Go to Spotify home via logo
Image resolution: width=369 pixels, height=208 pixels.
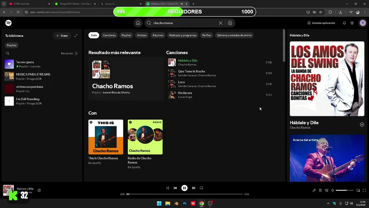[8, 23]
